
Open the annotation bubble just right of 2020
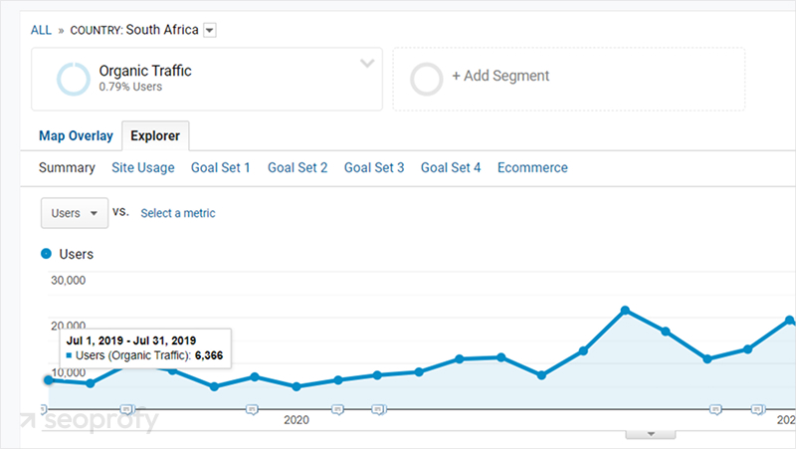coord(338,408)
